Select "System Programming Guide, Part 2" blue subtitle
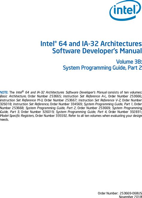This screenshot has width=142, height=198. coord(102,68)
